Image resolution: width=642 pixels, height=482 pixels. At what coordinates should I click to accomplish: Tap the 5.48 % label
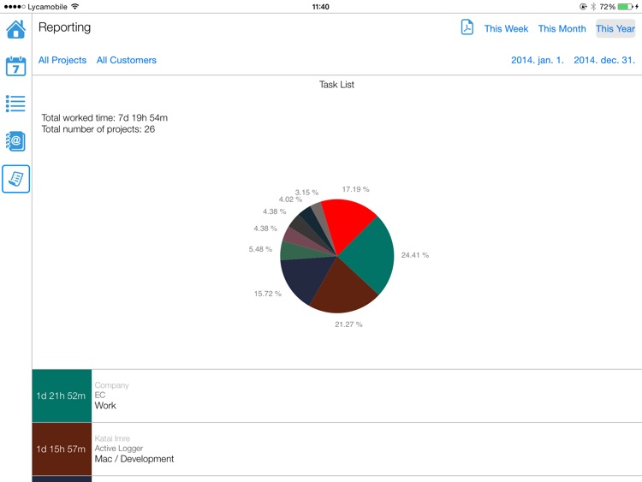pos(260,249)
